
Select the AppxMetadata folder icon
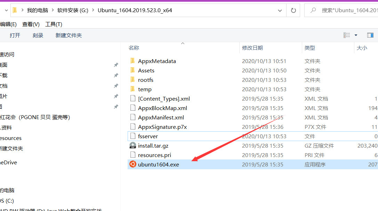click(132, 61)
